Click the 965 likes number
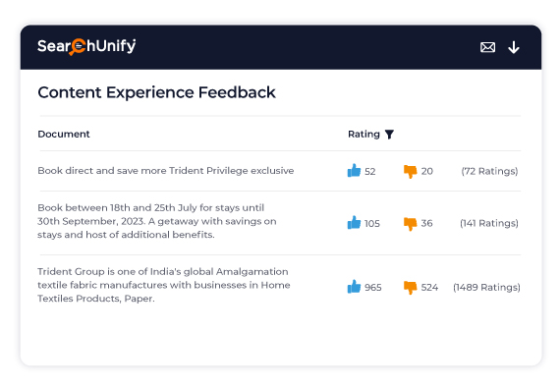 (x=373, y=288)
